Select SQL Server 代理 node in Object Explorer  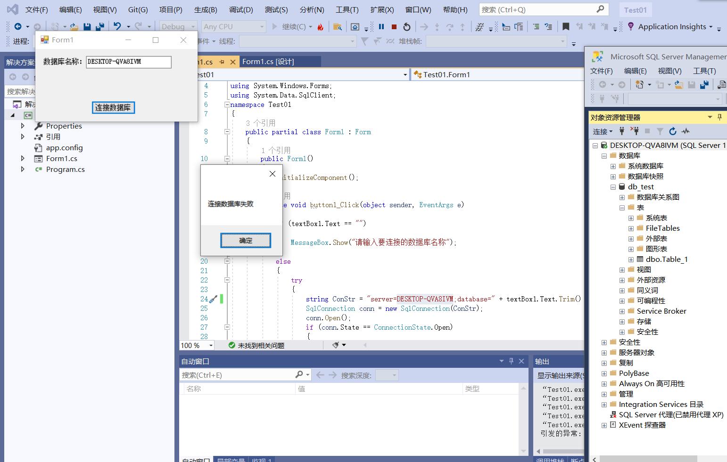671,415
